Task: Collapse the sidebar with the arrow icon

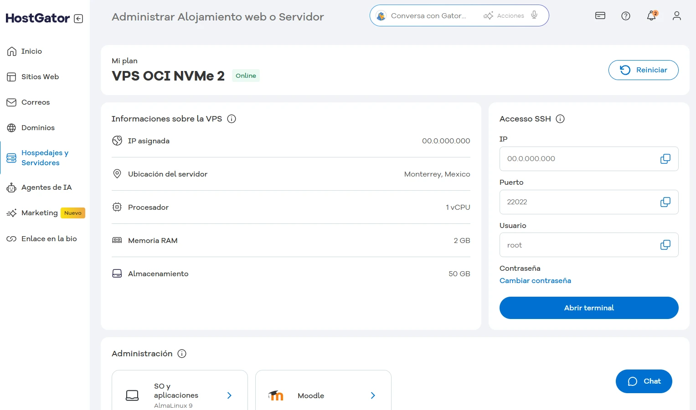Action: coord(78,18)
